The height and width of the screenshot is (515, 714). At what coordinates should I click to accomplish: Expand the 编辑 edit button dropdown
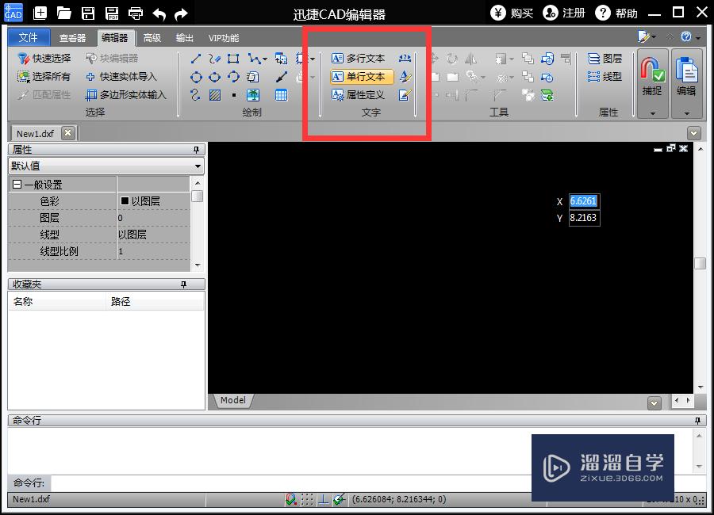point(687,113)
